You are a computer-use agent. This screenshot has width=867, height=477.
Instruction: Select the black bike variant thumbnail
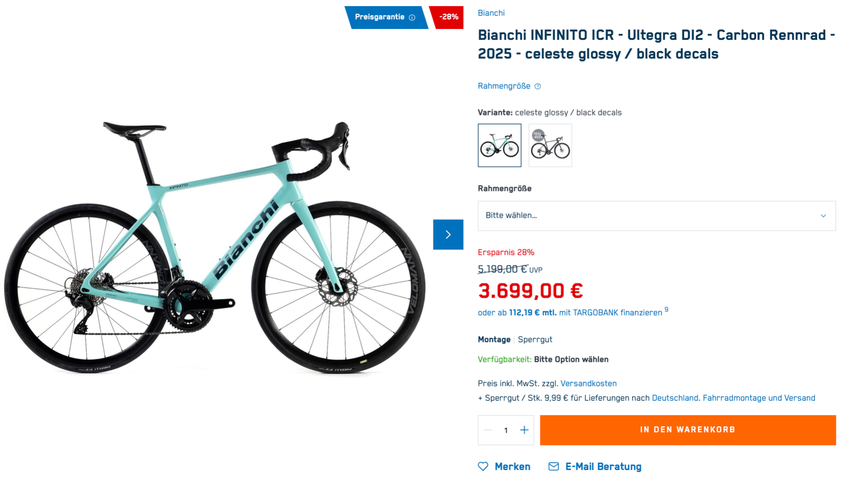pyautogui.click(x=550, y=145)
